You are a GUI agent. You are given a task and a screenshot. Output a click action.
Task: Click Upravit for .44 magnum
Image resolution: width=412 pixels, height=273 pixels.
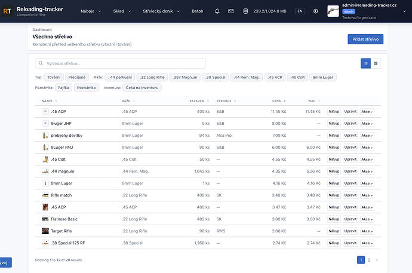tap(350, 171)
